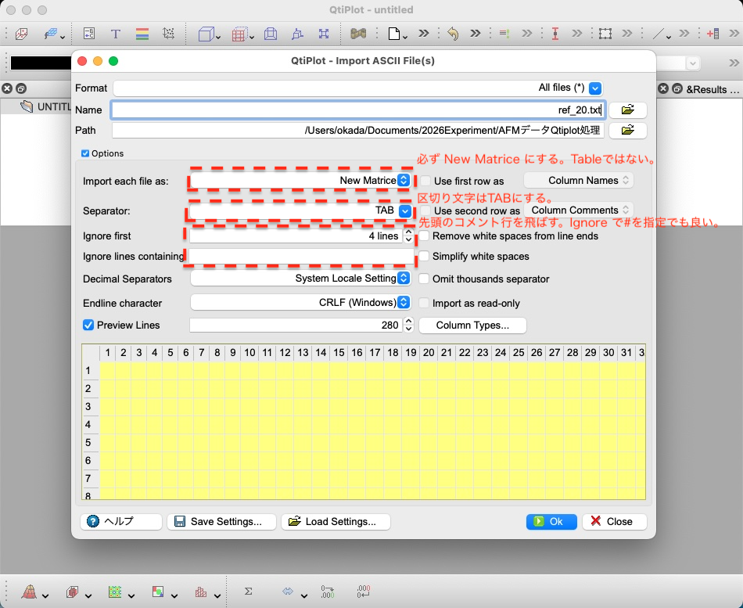Click the A/B/C legend toolbar icon
This screenshot has width=743, height=608.
89,34
